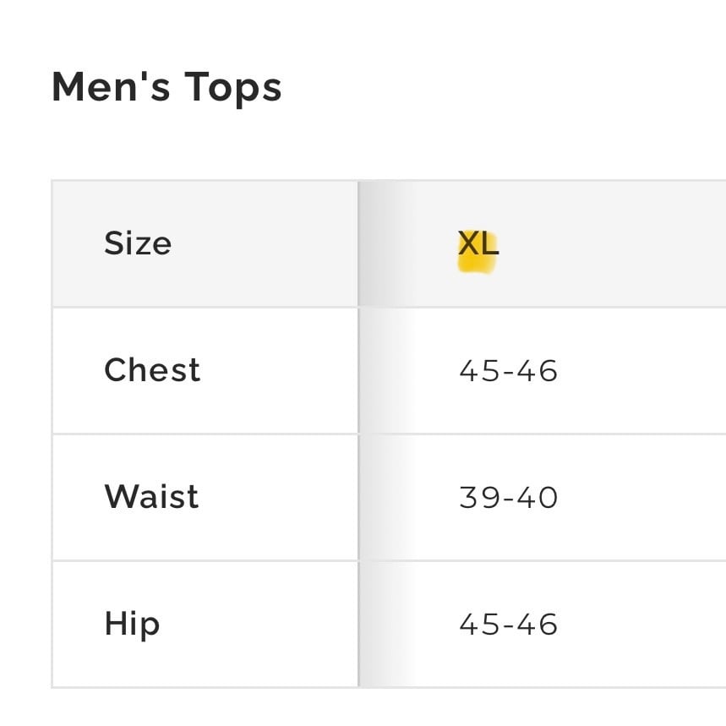
Task: Click the yellow highlight mark under XL
Action: pyautogui.click(x=477, y=265)
